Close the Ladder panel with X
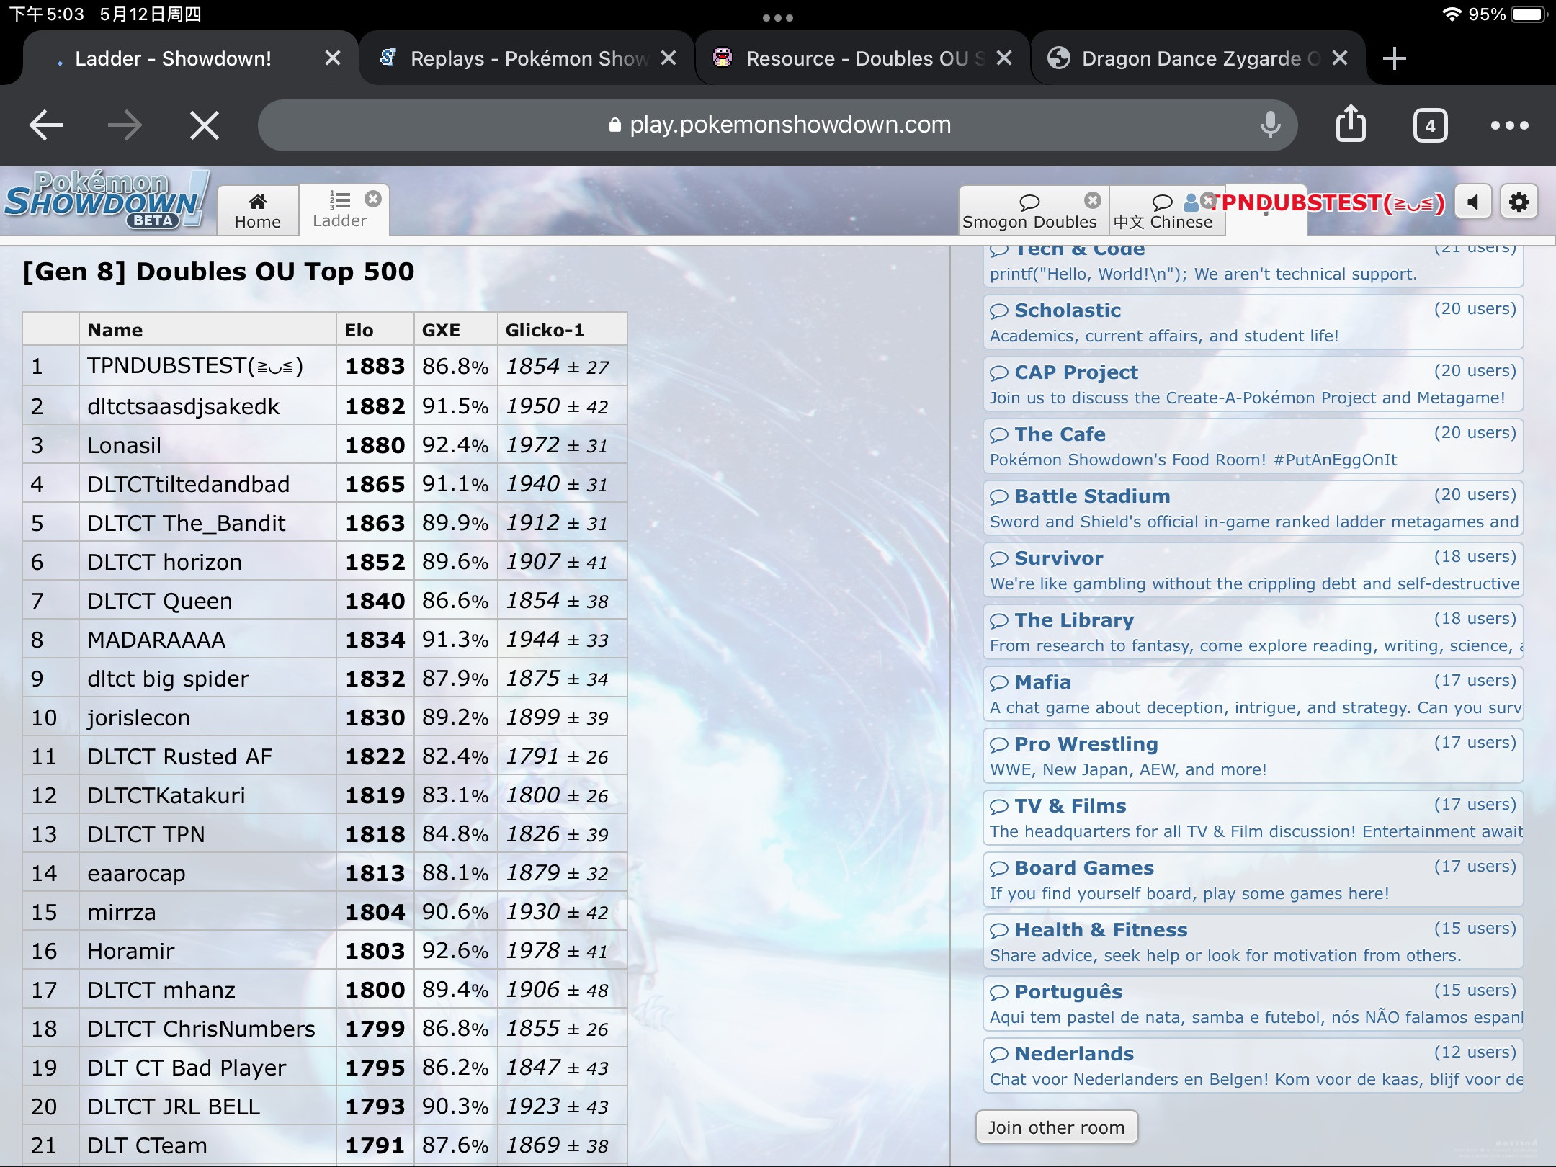Screen dimensions: 1556x1167 pyautogui.click(x=372, y=200)
